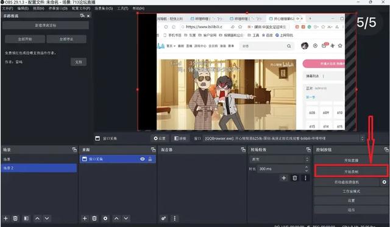Open the 停靠窗口(D) menu
The image size is (390, 227).
tap(58, 8)
